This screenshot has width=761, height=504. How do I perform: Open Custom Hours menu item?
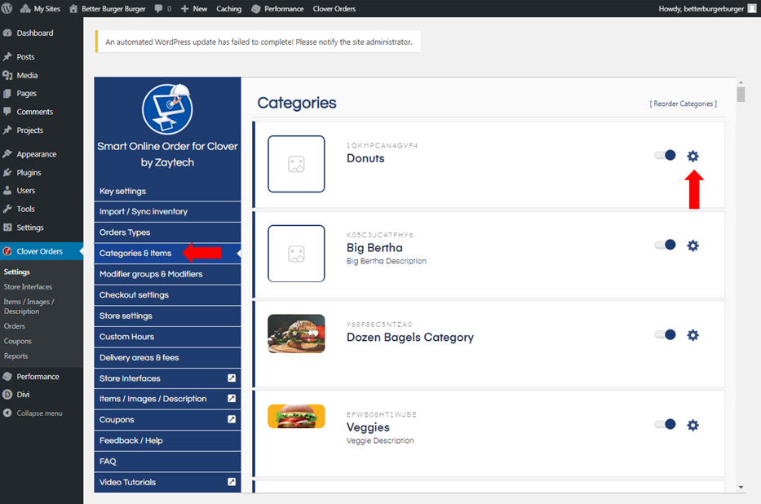click(x=167, y=337)
